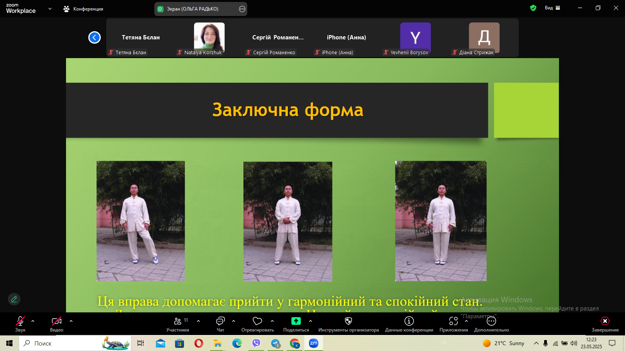Open the clock 12:23 date calendar
Viewport: 625px width, 351px height.
(x=591, y=343)
